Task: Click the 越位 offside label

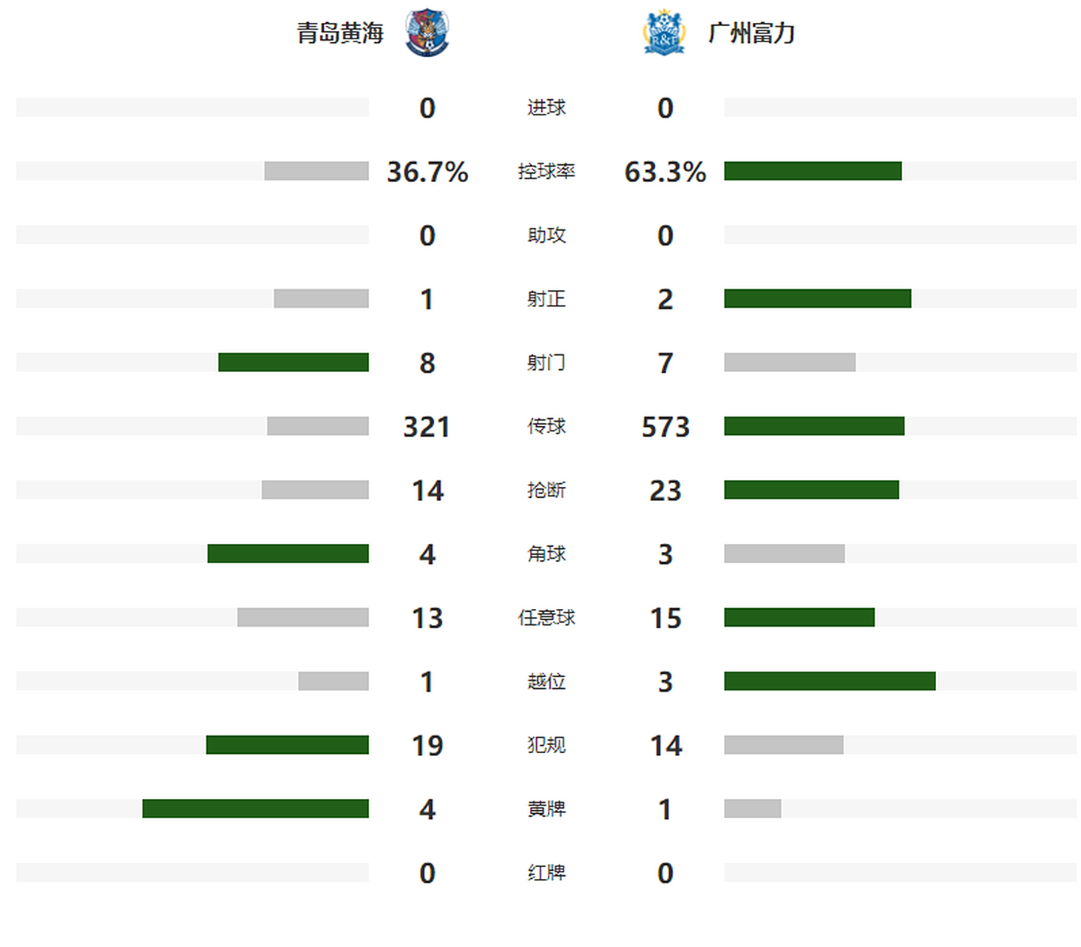Action: [x=546, y=681]
